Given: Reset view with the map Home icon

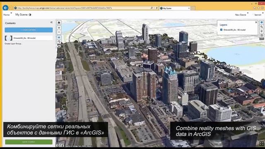Looking at the screenshot, I should [x=59, y=22].
